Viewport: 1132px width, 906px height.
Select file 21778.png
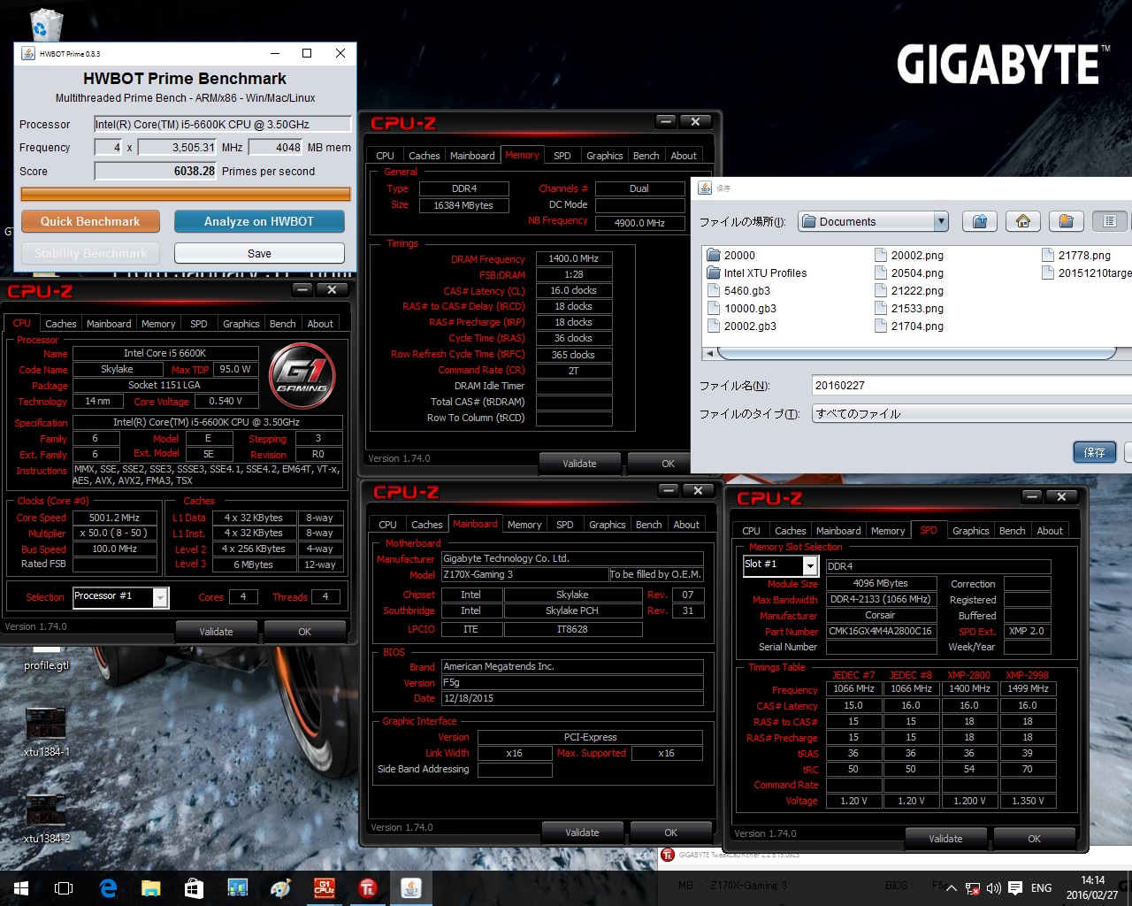pos(1076,255)
